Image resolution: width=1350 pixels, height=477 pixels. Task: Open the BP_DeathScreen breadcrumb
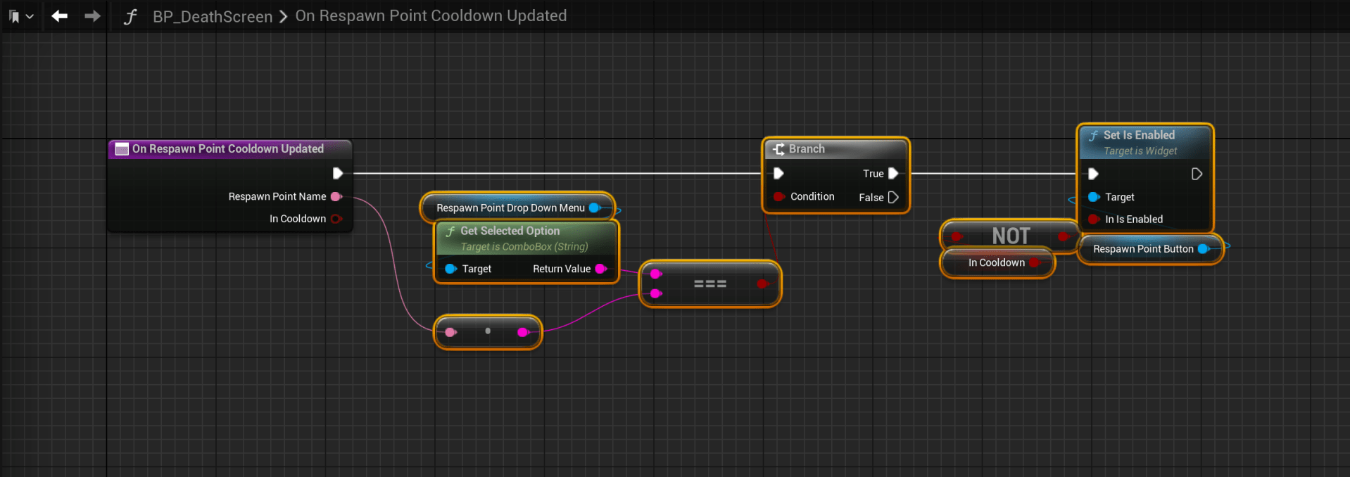click(x=213, y=16)
